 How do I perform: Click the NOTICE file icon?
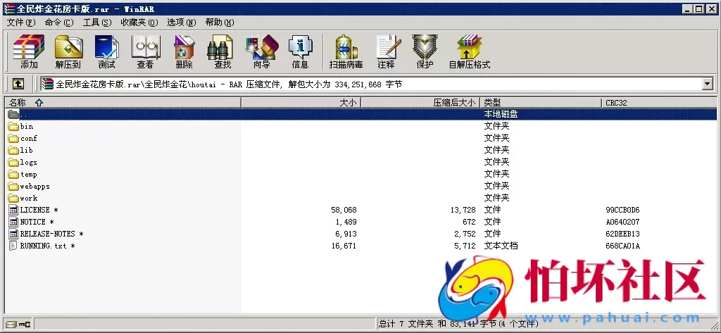click(x=13, y=222)
